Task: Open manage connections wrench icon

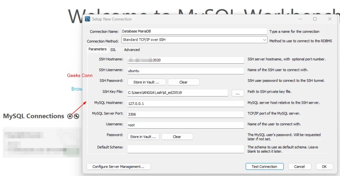Action: [76, 116]
